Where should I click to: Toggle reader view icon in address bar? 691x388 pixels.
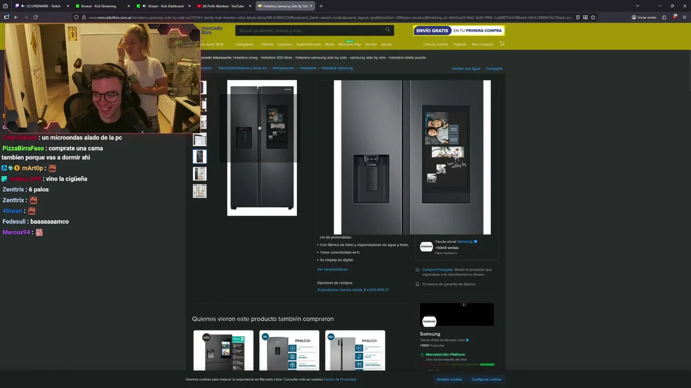(578, 17)
